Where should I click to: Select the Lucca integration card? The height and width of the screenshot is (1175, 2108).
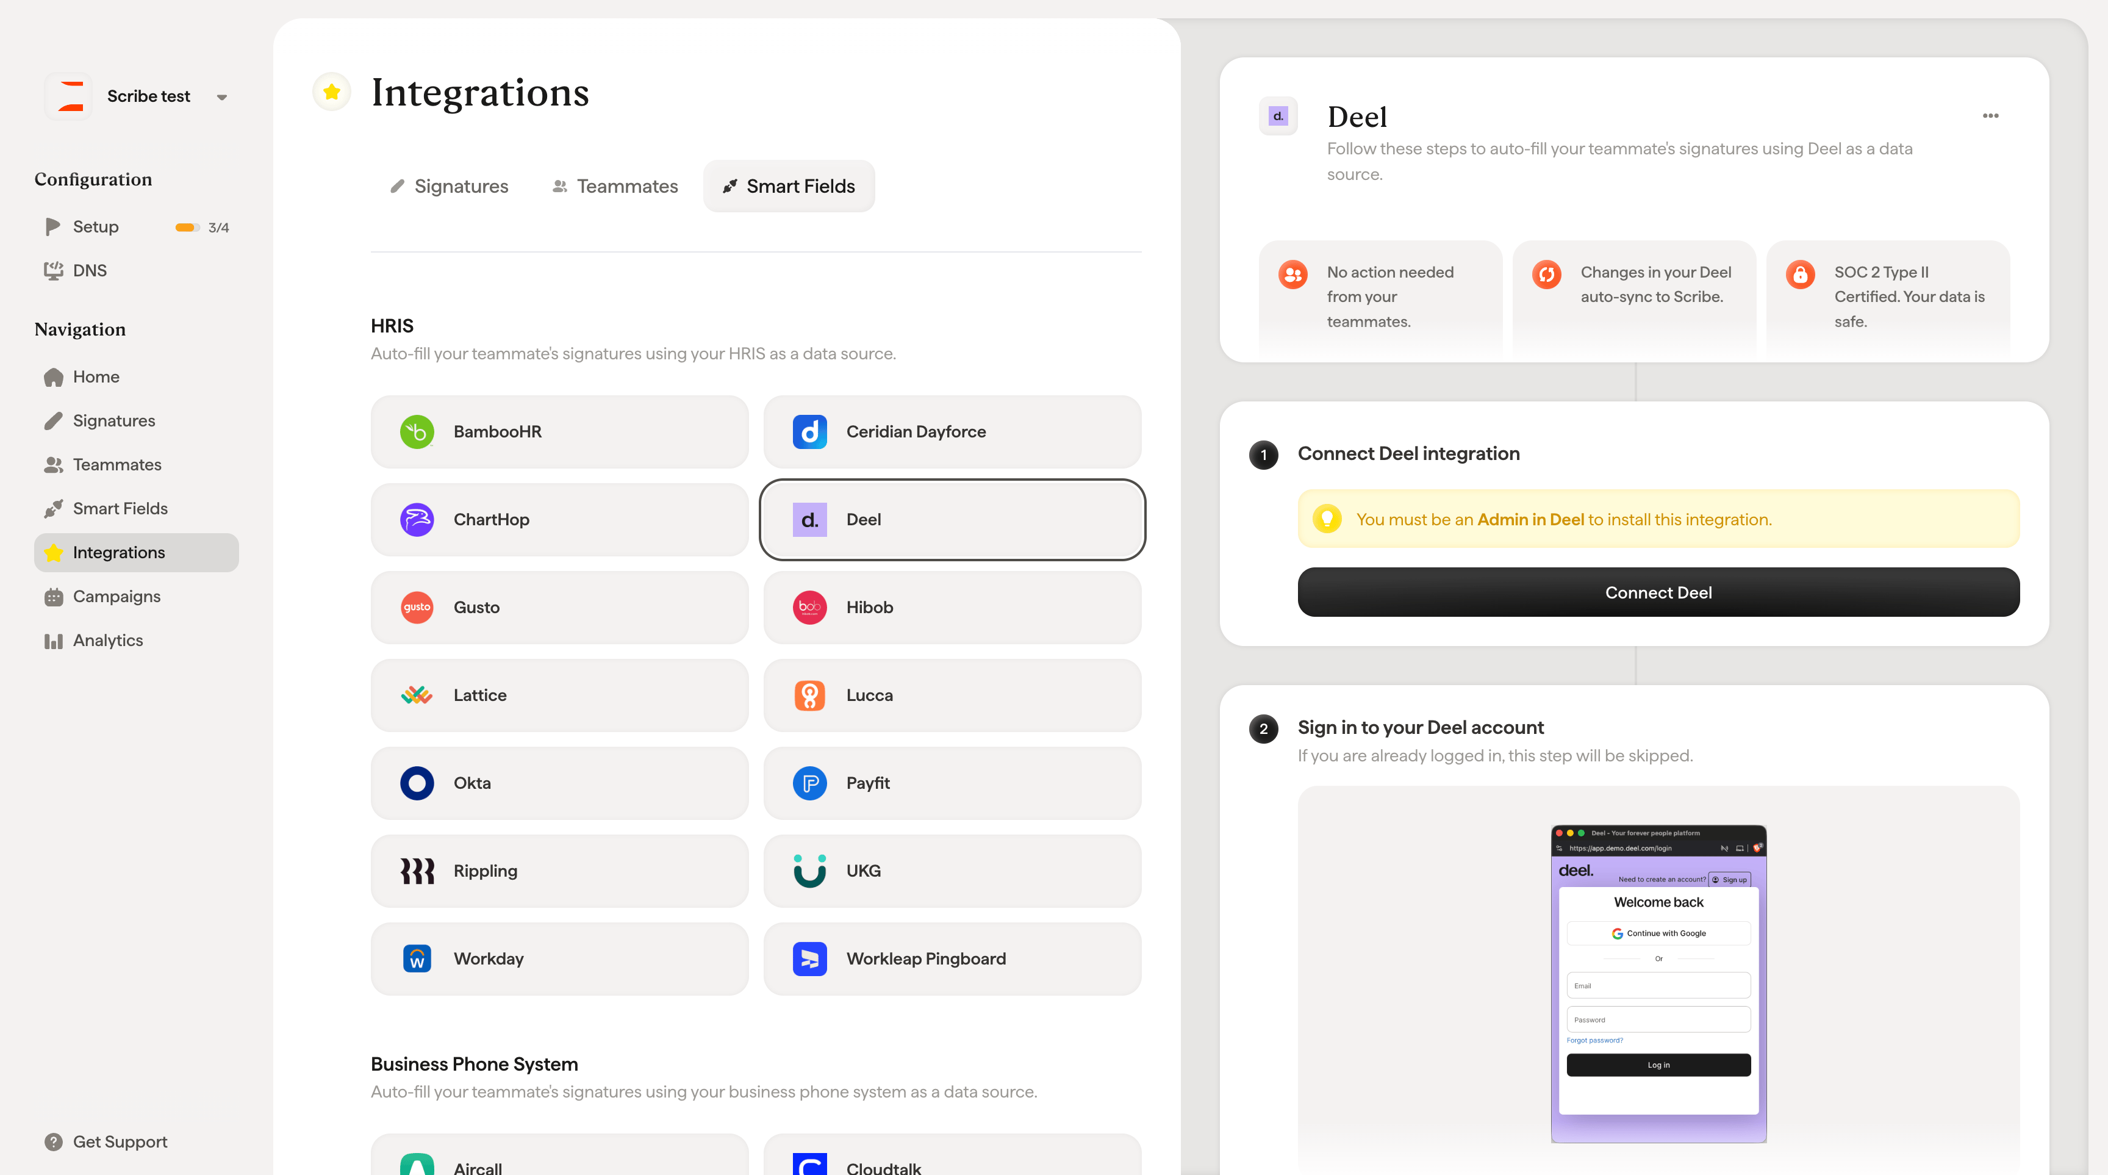953,695
